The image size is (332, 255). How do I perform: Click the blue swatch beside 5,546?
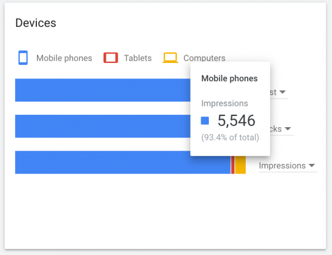[204, 121]
